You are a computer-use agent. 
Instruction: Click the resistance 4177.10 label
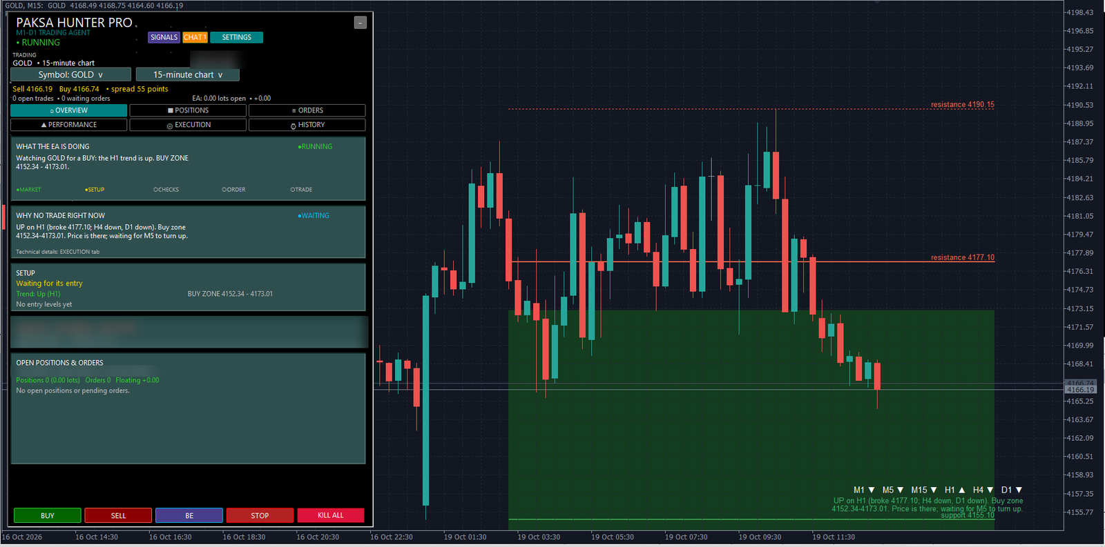click(963, 257)
